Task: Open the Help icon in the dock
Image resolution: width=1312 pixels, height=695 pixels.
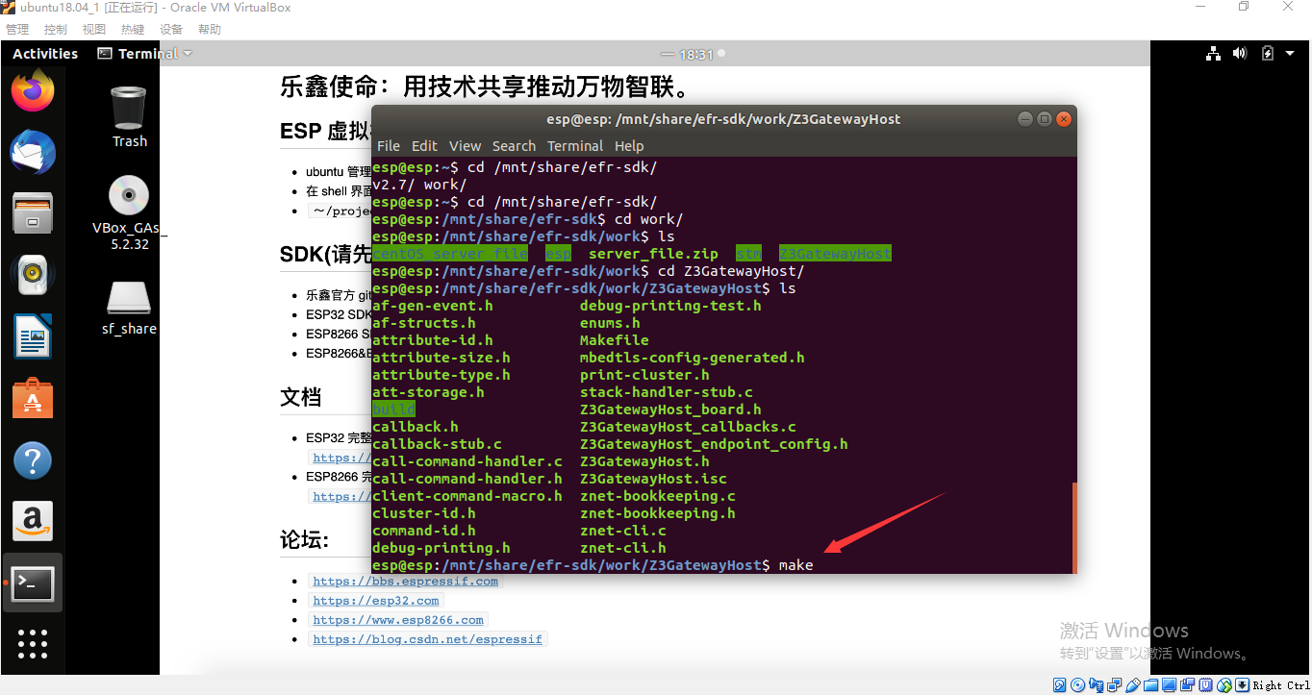Action: tap(33, 460)
